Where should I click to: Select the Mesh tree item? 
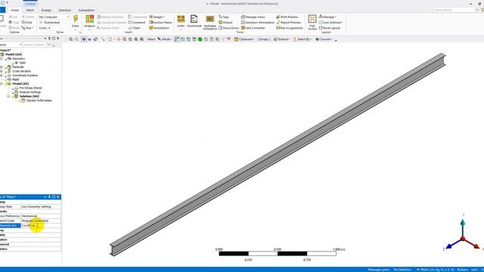click(15, 79)
